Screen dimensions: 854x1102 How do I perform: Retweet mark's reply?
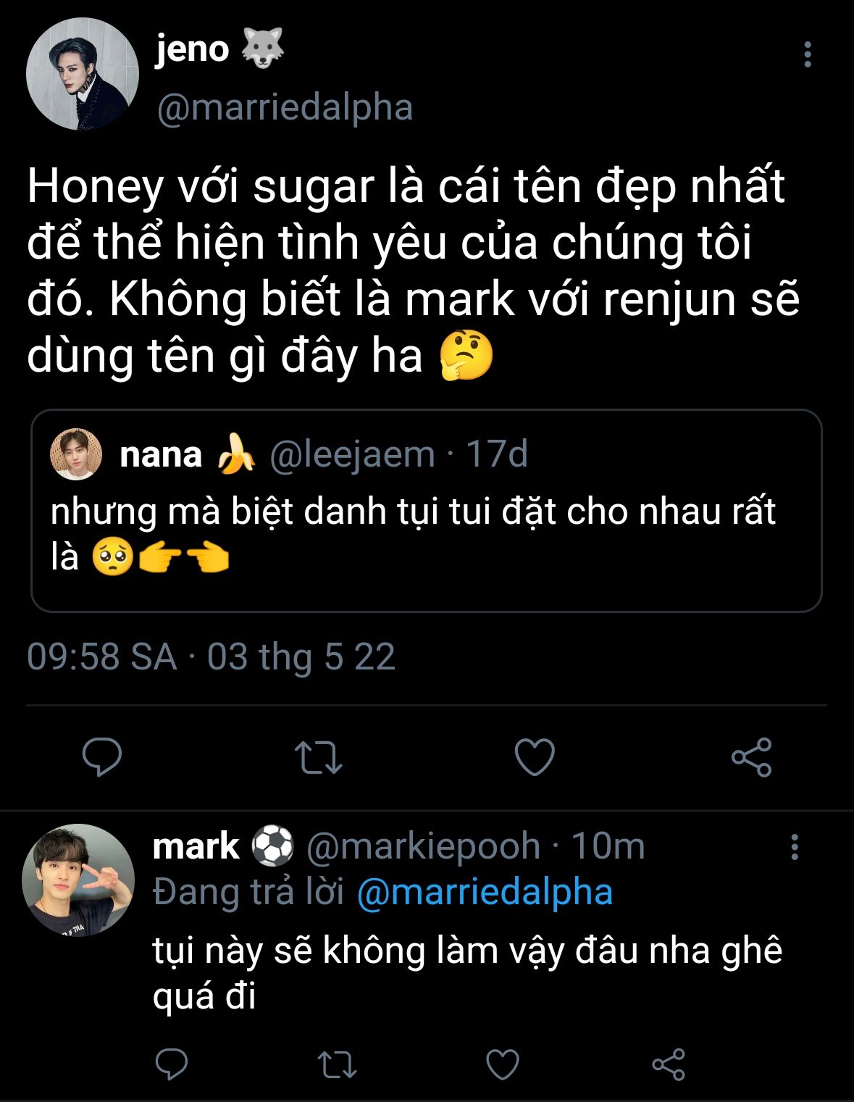[337, 1064]
